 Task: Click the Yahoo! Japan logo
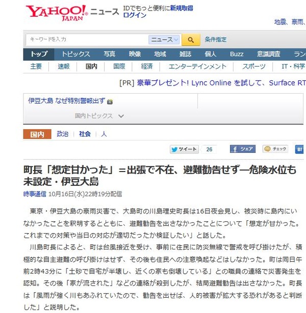click(x=57, y=13)
